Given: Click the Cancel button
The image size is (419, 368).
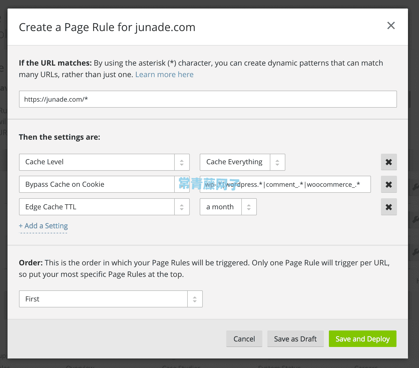Looking at the screenshot, I should click(x=244, y=339).
